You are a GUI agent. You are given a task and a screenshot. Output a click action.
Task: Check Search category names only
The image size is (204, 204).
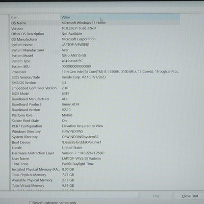30,203
